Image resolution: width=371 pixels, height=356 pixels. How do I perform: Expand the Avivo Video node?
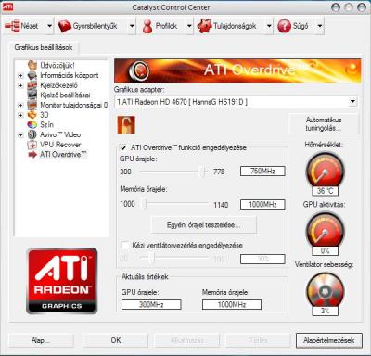coord(20,135)
